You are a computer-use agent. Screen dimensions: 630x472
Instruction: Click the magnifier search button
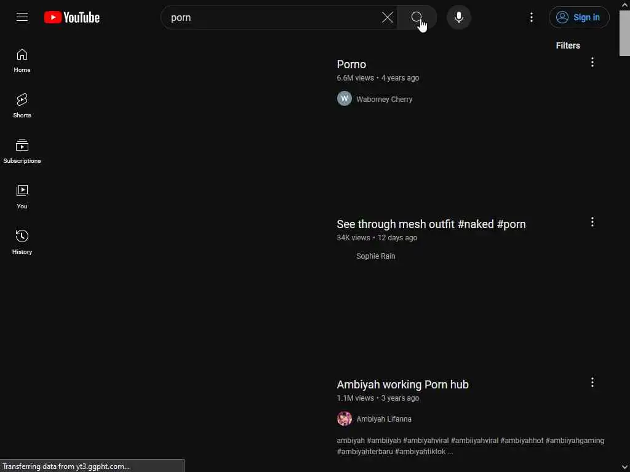417,17
